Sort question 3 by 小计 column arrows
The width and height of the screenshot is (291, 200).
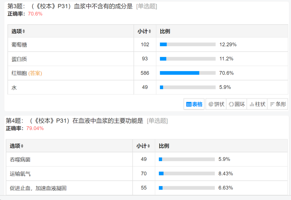(x=150, y=32)
